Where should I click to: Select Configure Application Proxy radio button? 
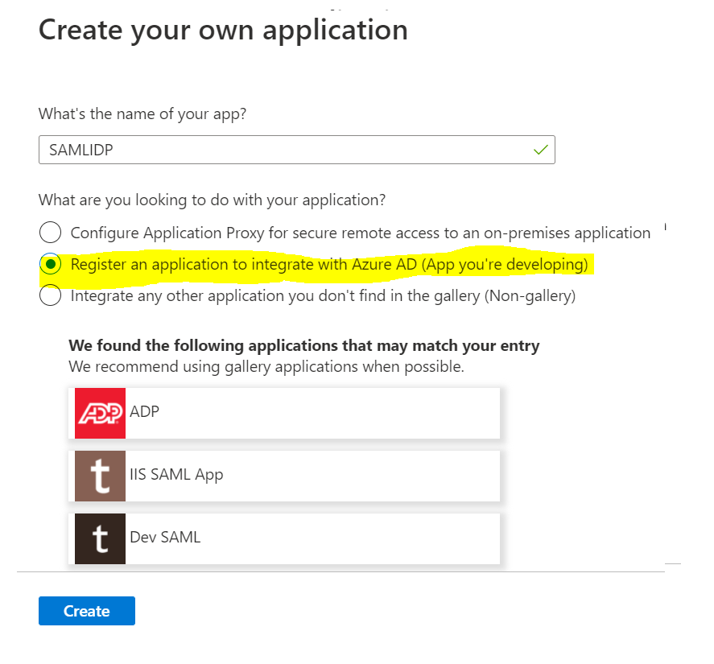pyautogui.click(x=50, y=233)
